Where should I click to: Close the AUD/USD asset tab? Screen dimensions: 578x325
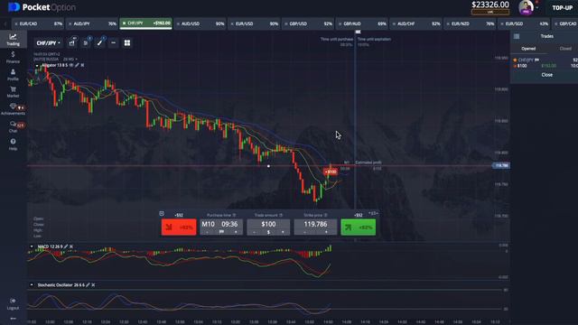[x=178, y=24]
